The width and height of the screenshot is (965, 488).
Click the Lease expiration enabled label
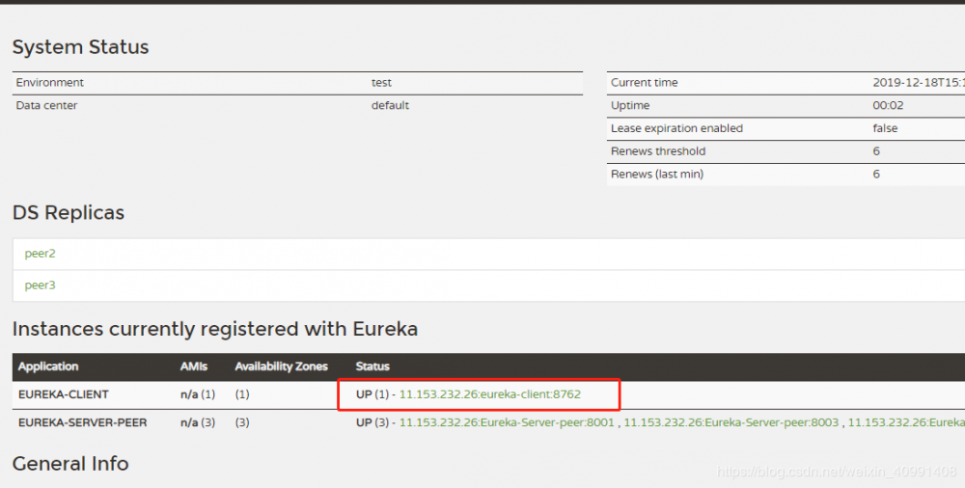coord(677,128)
